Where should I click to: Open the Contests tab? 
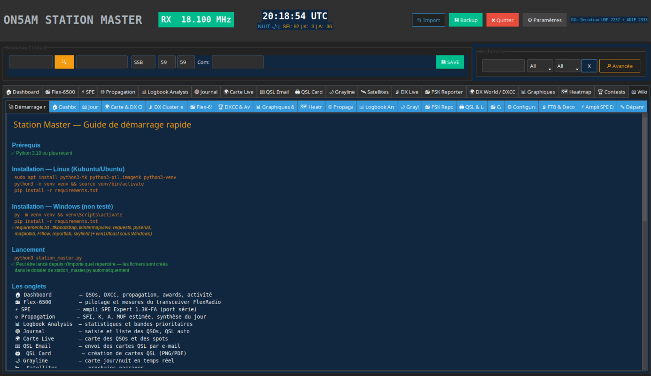(612, 92)
